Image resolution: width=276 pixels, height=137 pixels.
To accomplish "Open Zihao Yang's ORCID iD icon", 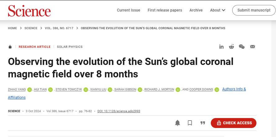I will [29, 90].
